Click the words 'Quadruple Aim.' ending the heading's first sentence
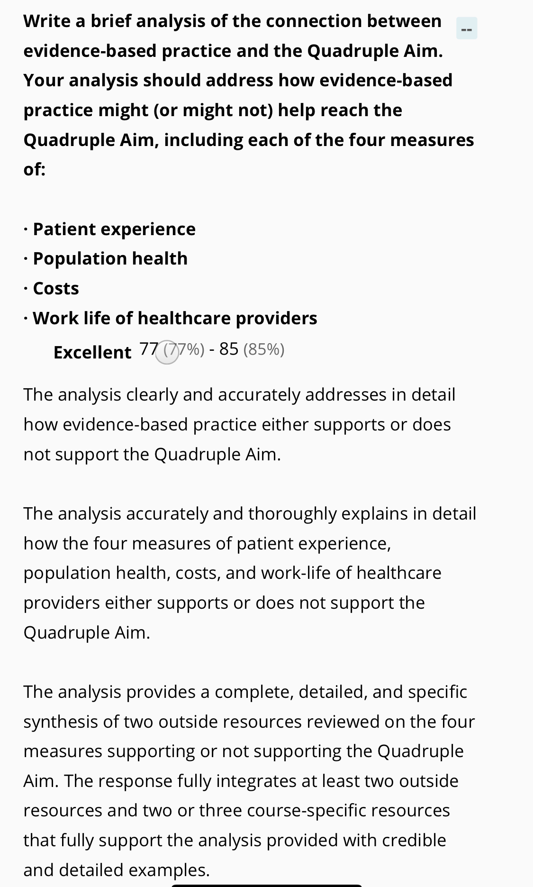Image resolution: width=533 pixels, height=887 pixels. point(375,51)
